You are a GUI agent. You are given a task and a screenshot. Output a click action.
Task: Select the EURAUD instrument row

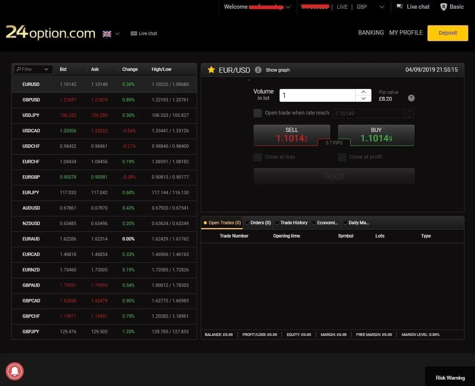click(x=104, y=239)
